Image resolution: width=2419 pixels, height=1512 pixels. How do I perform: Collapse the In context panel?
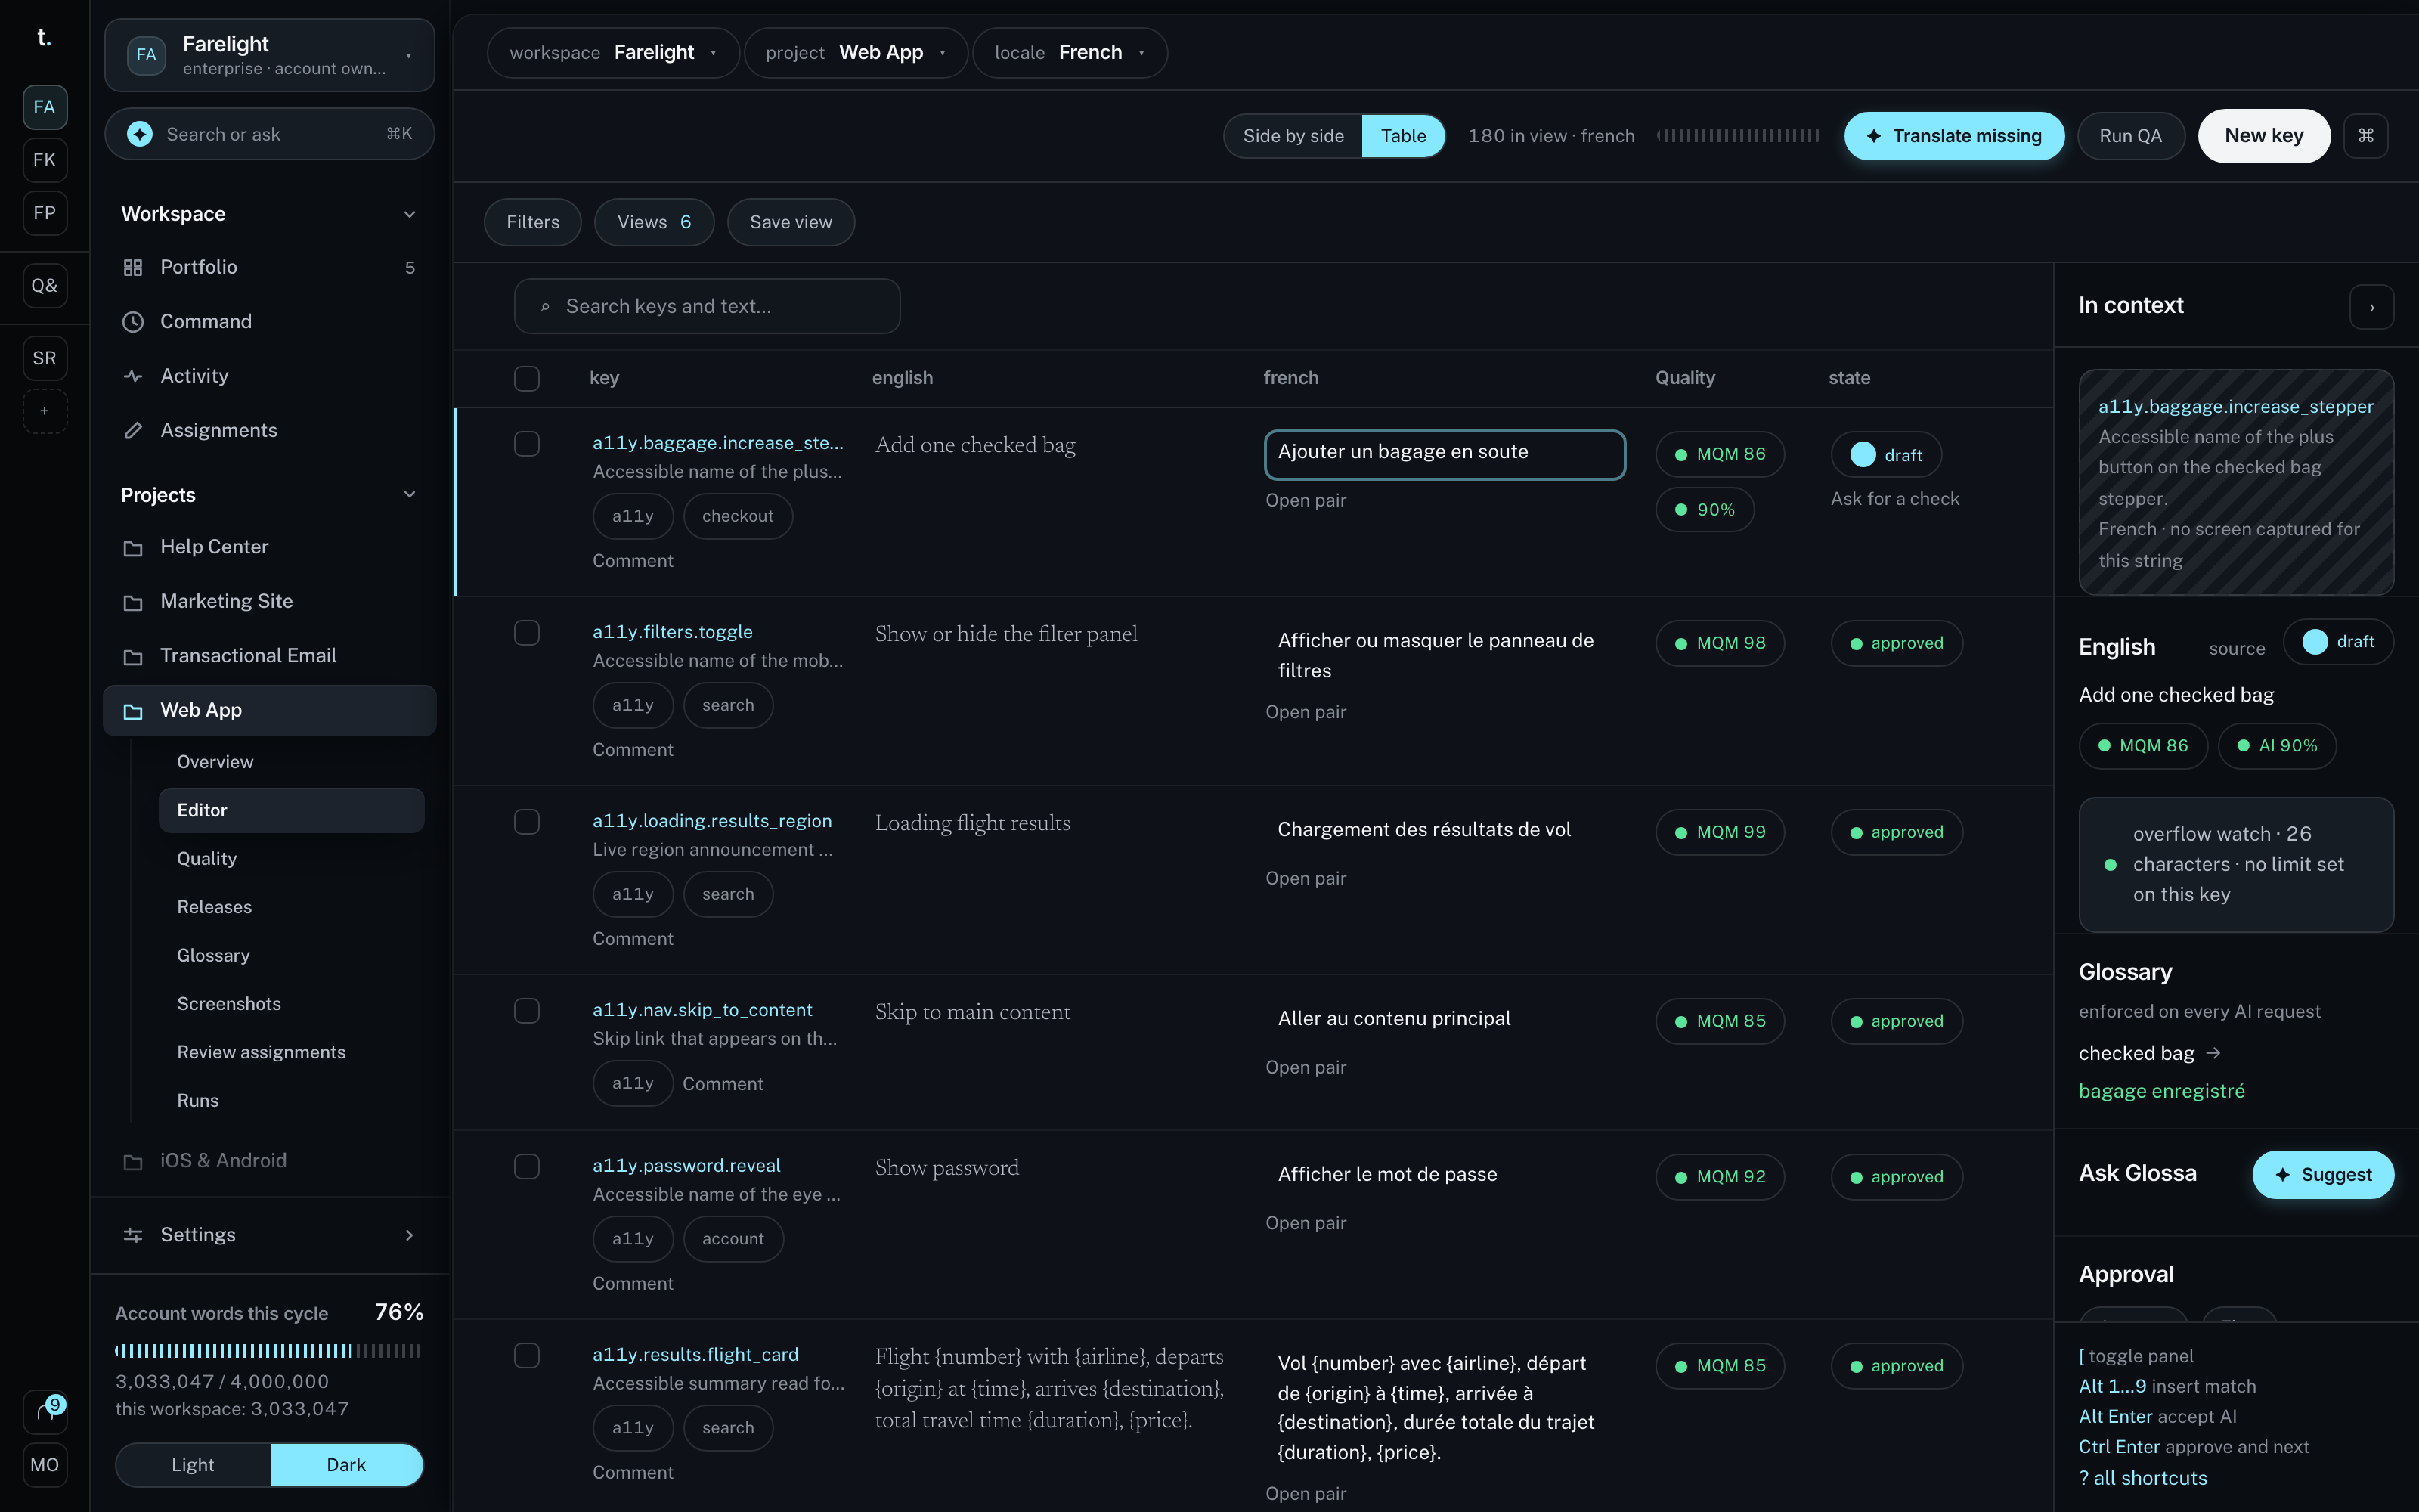(2371, 307)
